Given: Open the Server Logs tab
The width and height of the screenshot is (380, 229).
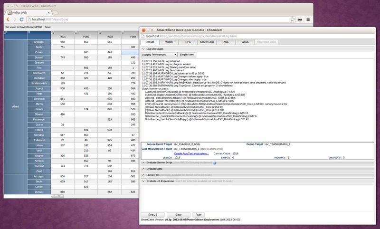Looking at the screenshot, I should coord(207,42).
